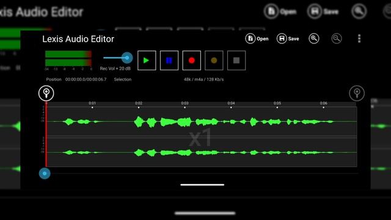The width and height of the screenshot is (391, 220).
Task: Click the lower channel waveform
Action: click(x=202, y=152)
